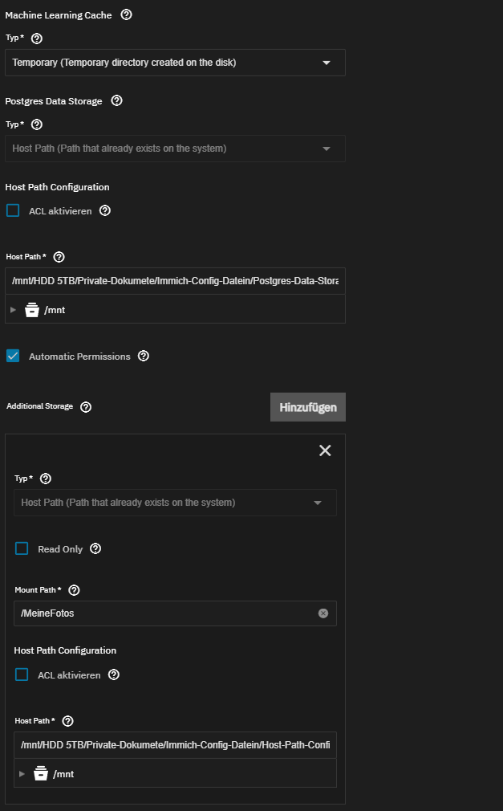
Task: Clear the /MeineFotos mount path field
Action: [323, 613]
